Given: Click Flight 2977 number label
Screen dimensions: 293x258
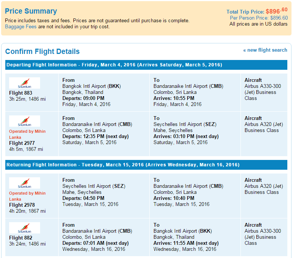Looking at the screenshot, I should point(22,143).
